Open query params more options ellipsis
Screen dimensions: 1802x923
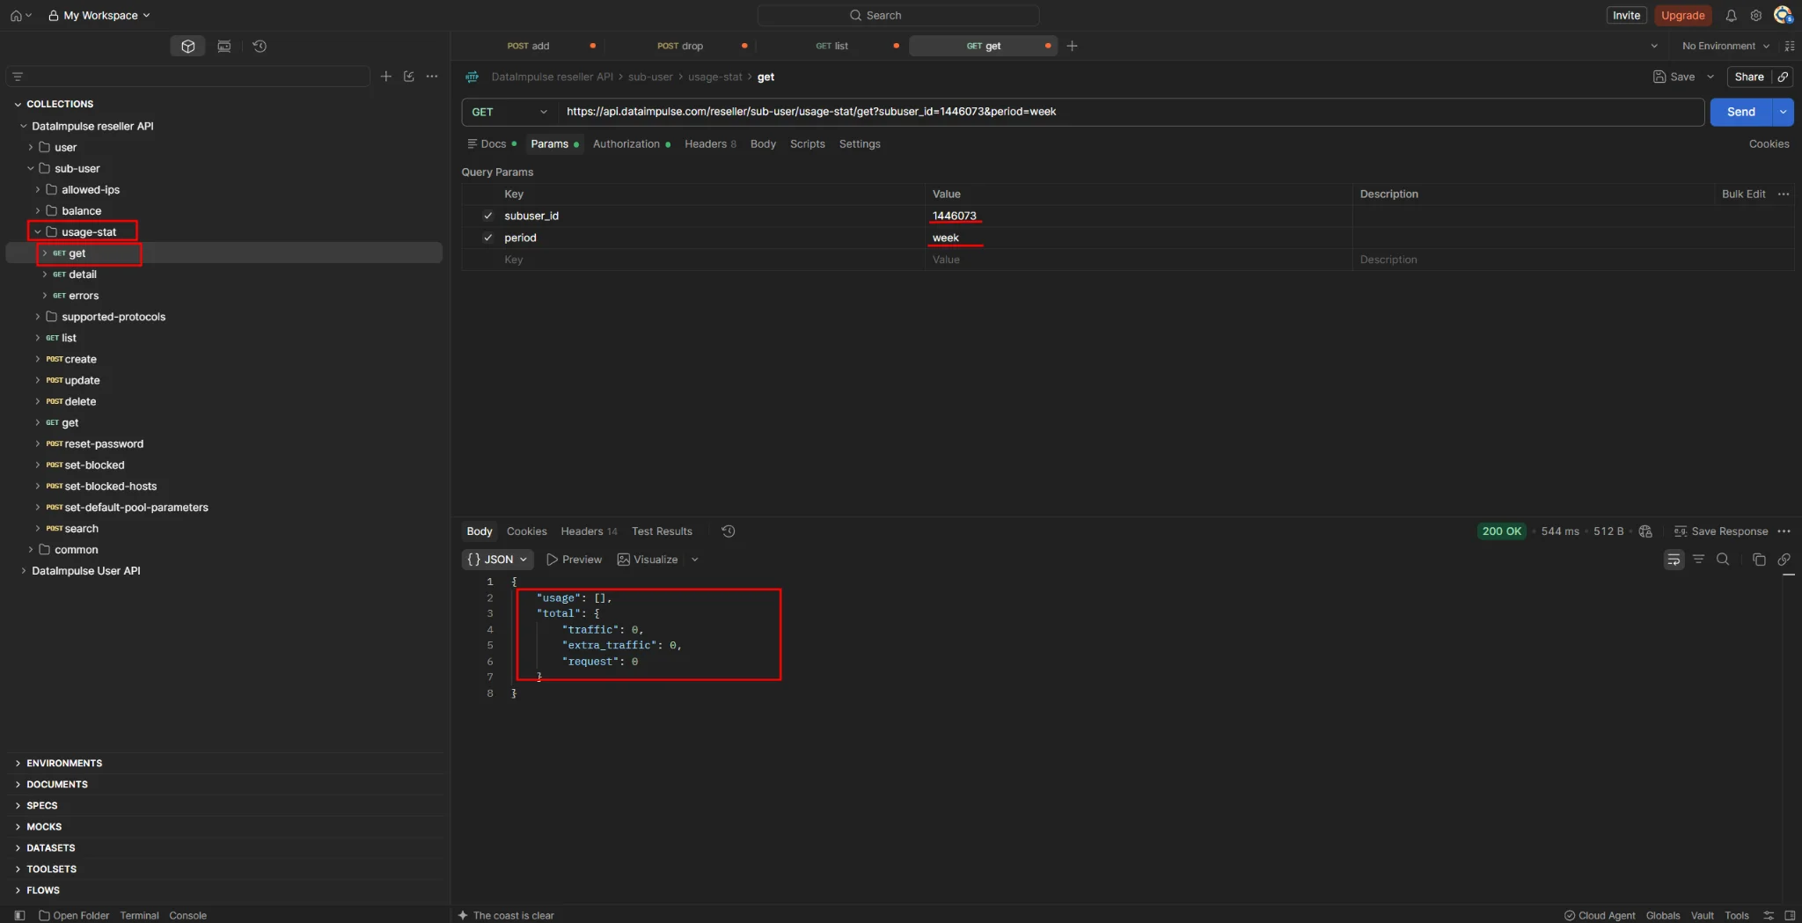(x=1784, y=194)
